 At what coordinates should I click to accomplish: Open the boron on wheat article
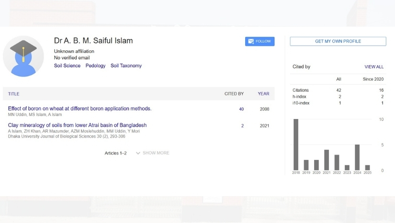tap(79, 109)
